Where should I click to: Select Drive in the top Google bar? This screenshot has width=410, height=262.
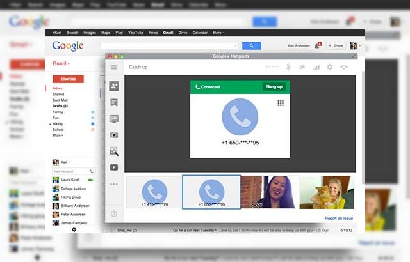183,32
